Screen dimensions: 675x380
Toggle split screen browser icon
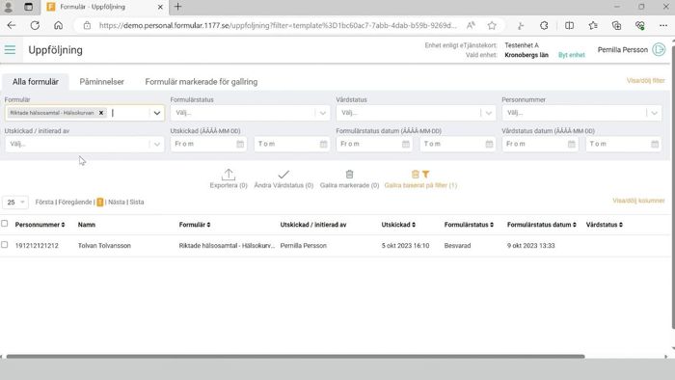pyautogui.click(x=569, y=25)
